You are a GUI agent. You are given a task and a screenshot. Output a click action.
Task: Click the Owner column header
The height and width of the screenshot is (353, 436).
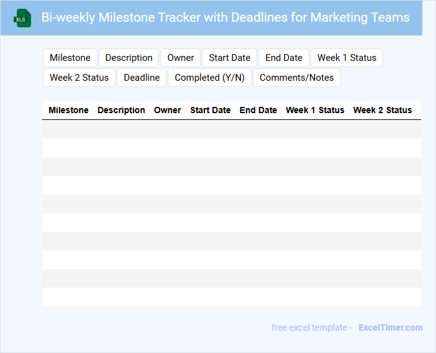(x=168, y=110)
